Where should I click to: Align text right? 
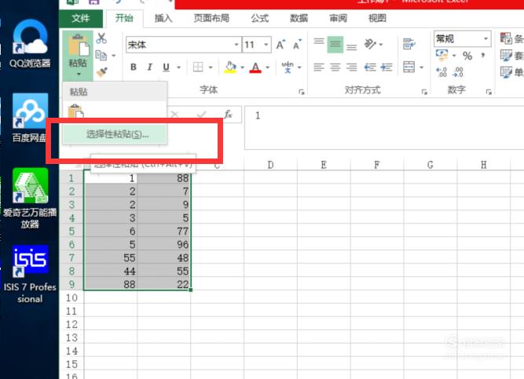(x=351, y=67)
